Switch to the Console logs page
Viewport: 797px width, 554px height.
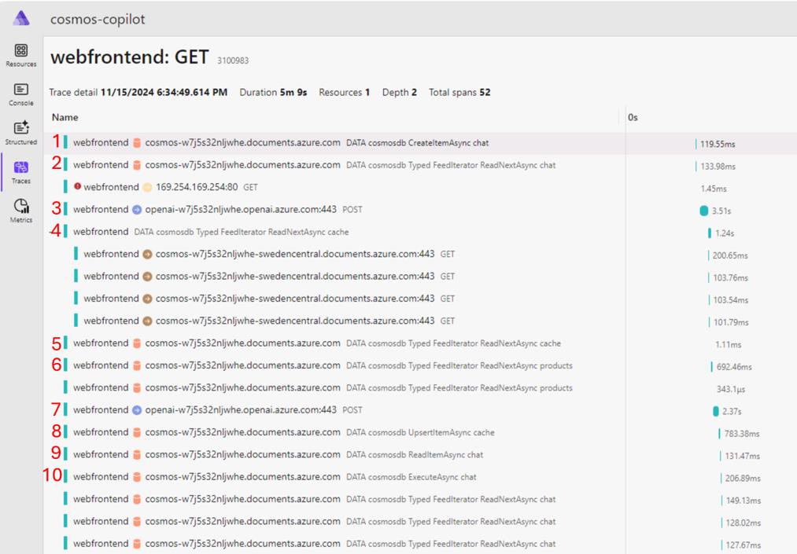[21, 94]
